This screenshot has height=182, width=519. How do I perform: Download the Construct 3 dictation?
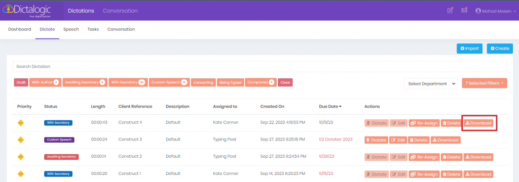click(445, 140)
